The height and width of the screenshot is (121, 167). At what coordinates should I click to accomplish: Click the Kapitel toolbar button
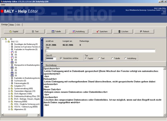tap(14, 31)
